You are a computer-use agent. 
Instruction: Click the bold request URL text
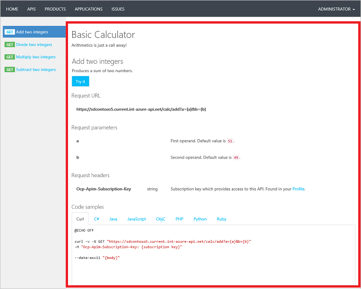pos(141,110)
